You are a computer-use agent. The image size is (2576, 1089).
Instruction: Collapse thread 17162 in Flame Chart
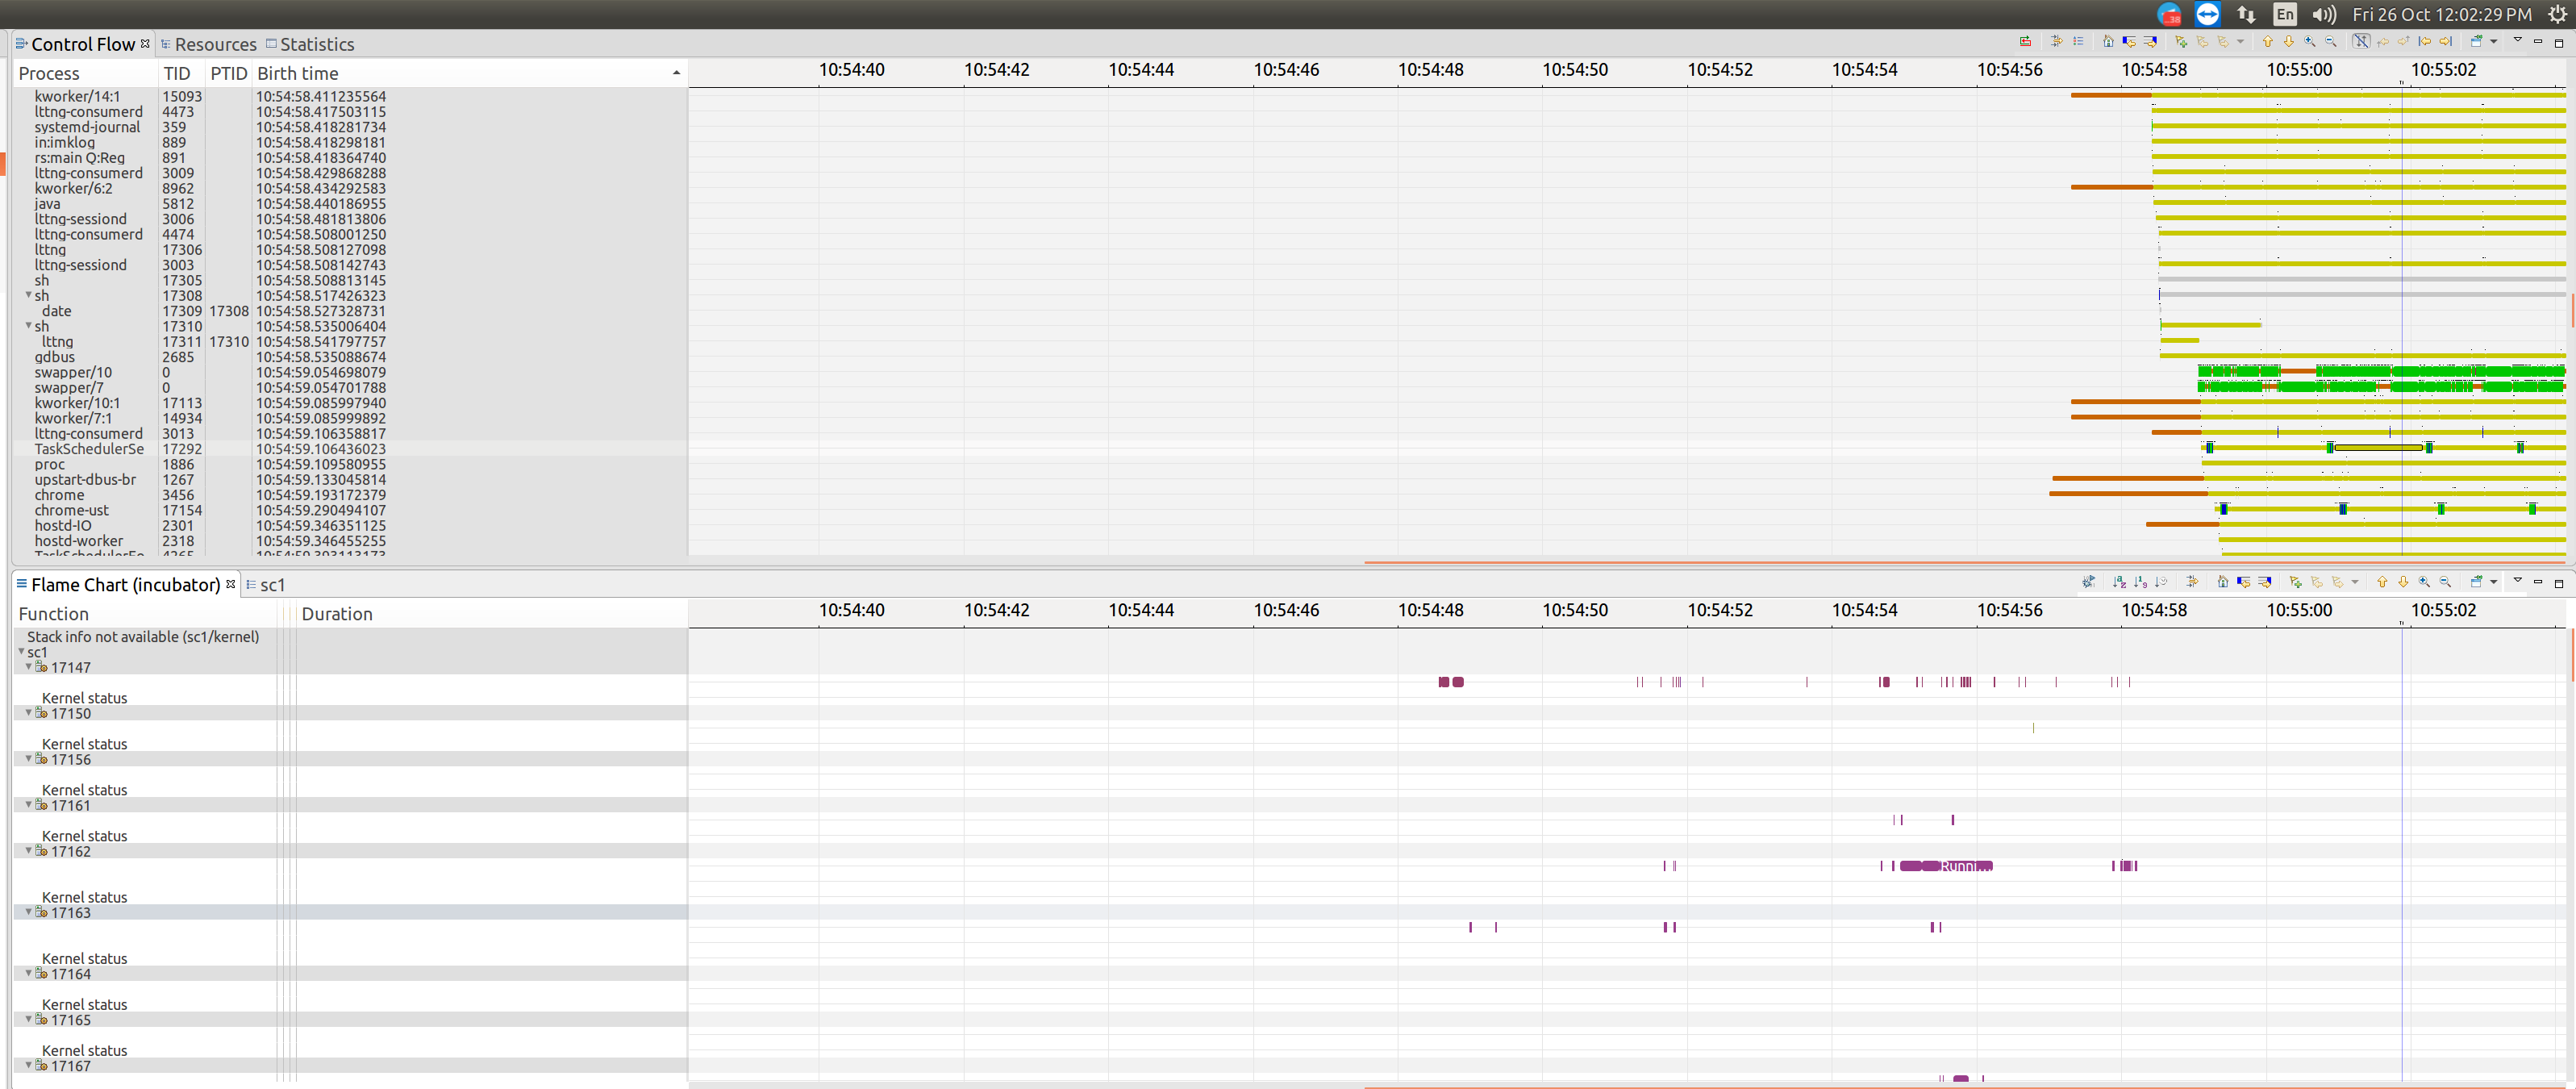click(28, 850)
